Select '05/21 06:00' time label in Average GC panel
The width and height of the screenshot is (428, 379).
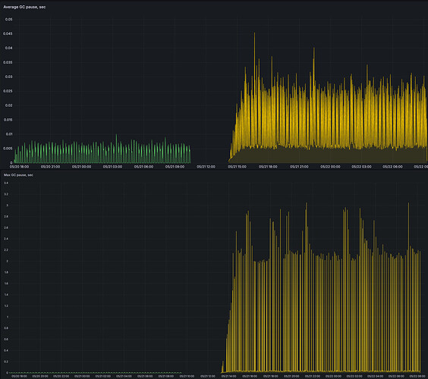coord(143,167)
